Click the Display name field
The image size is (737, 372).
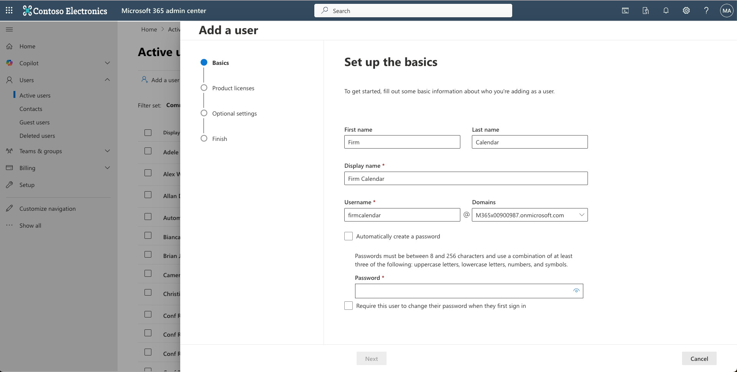coord(466,179)
